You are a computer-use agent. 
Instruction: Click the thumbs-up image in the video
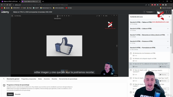pos(64,46)
